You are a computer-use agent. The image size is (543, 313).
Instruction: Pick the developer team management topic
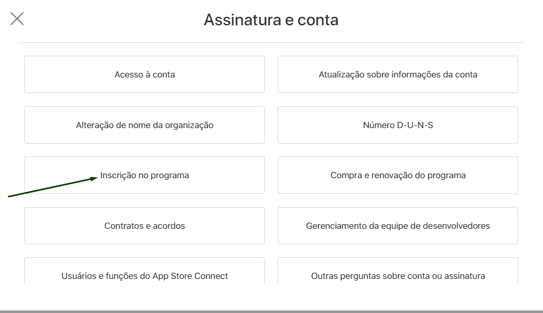[398, 226]
